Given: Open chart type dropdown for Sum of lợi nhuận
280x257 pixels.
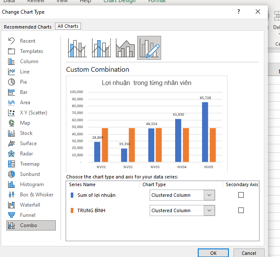Looking at the screenshot, I should click(x=209, y=195).
